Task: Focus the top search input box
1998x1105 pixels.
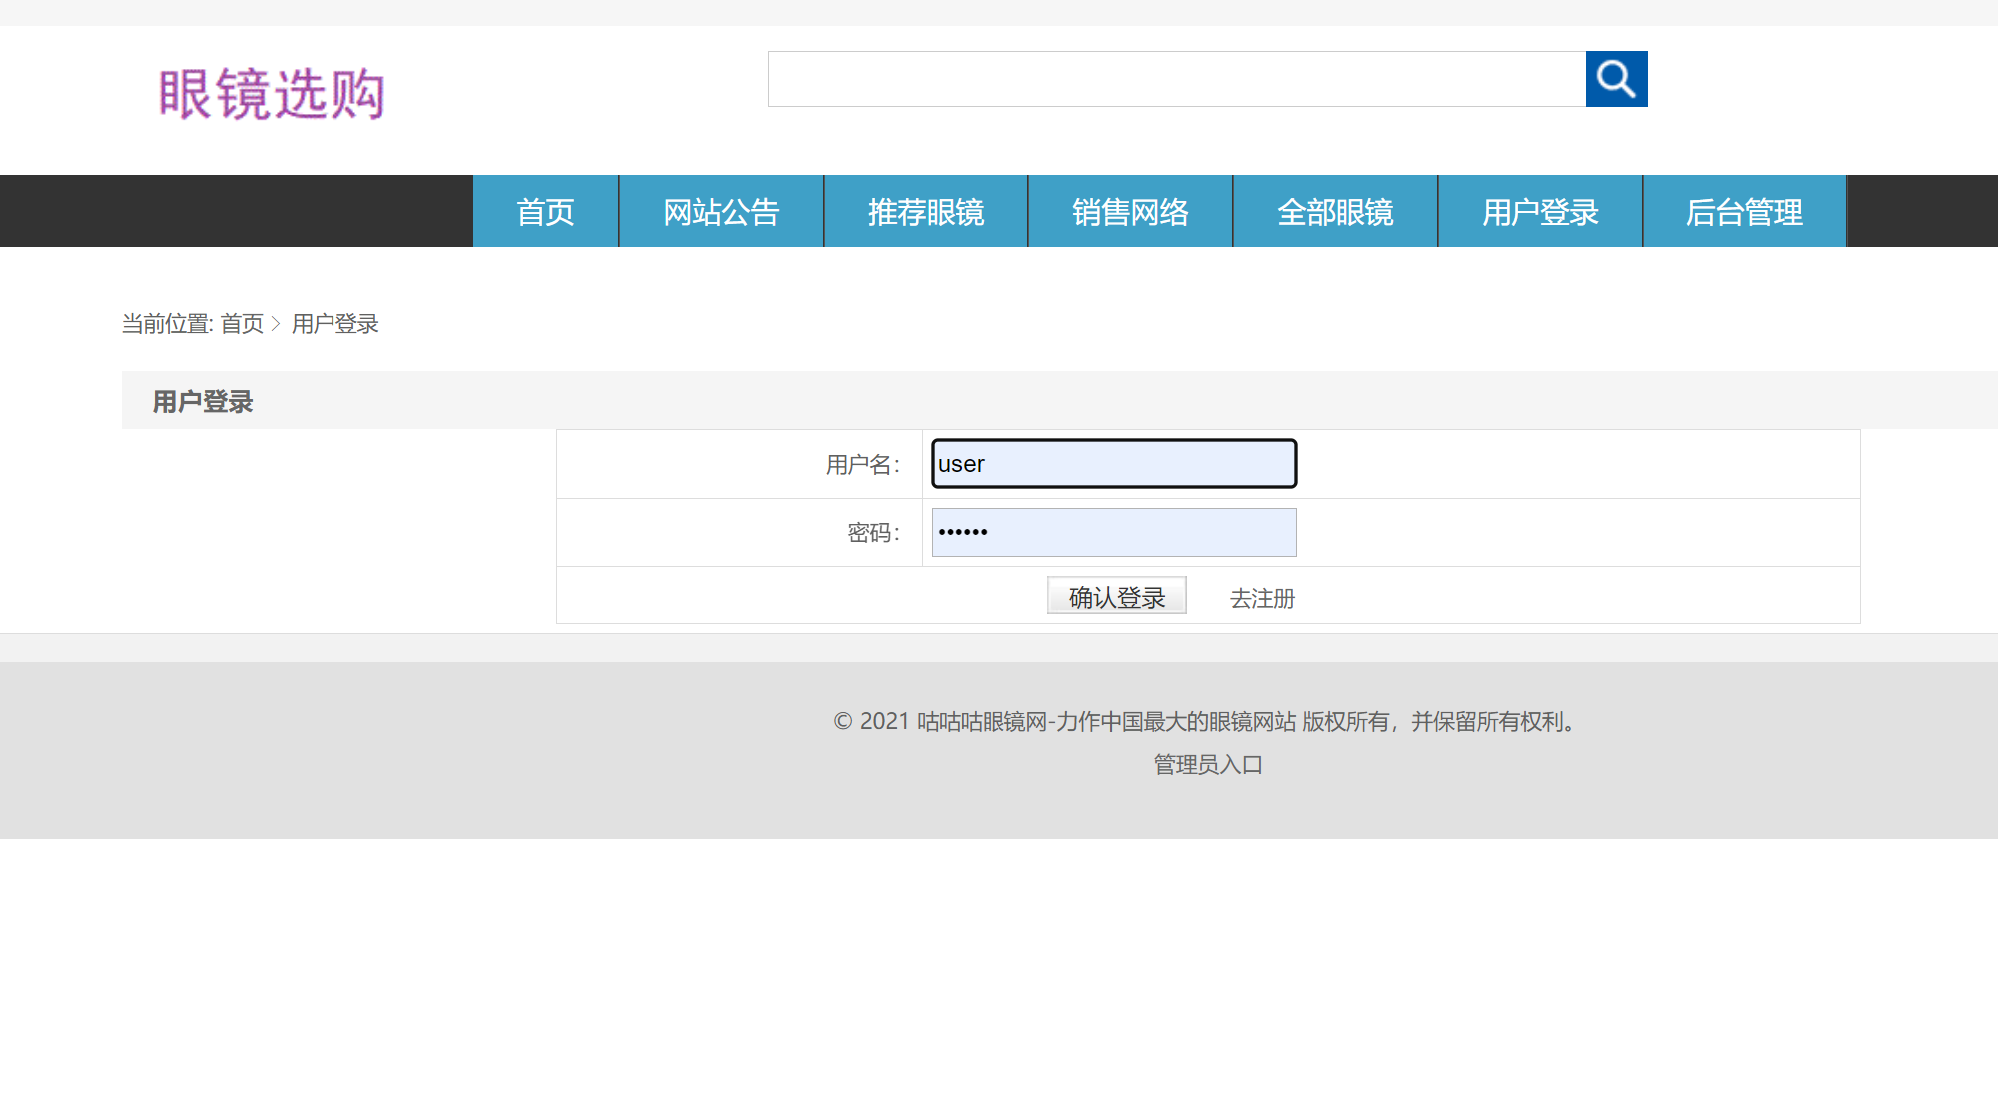Action: tap(1176, 79)
